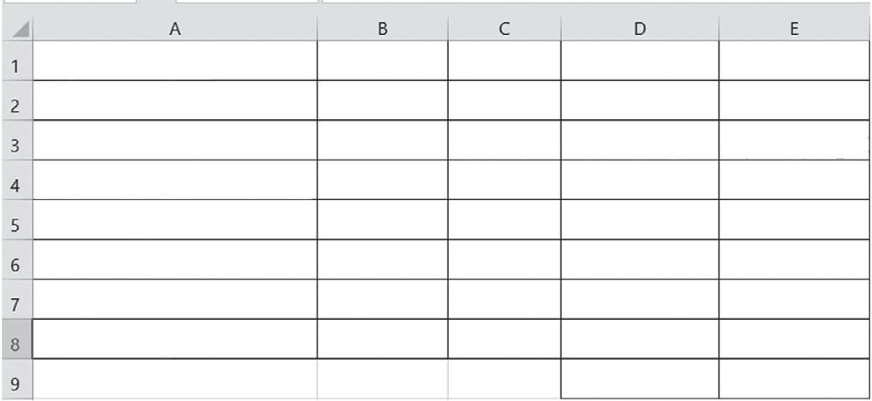Select column B header
This screenshot has width=872, height=401.
point(383,29)
